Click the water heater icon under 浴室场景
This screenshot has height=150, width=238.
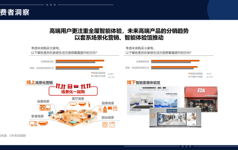[x=48, y=108]
